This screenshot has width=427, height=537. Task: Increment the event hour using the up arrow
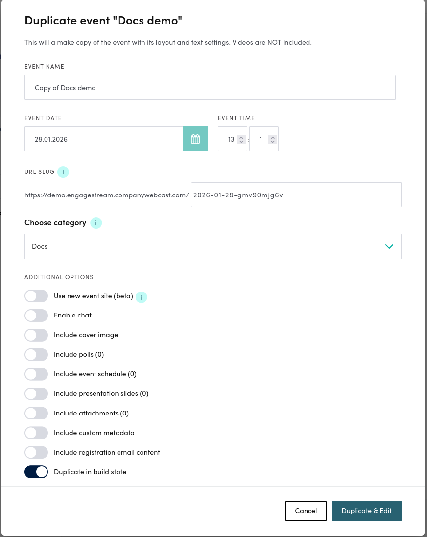click(x=241, y=136)
